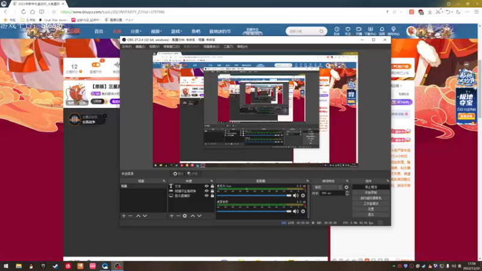Mute the first mixer audio channel
Screen dimensions: 482x271
(296, 195)
